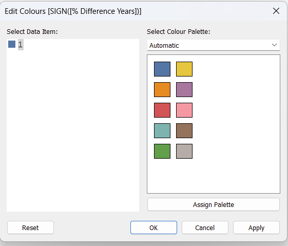
Task: Cancel the Edit Colours dialog
Action: 205,228
